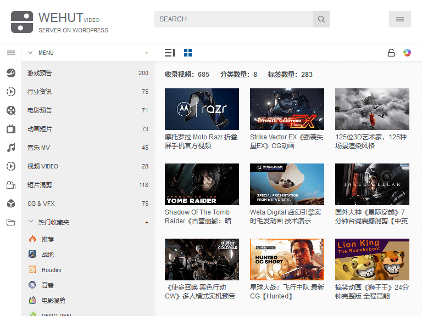Click the clapperboard icon beside 电影混剪

tap(32, 300)
